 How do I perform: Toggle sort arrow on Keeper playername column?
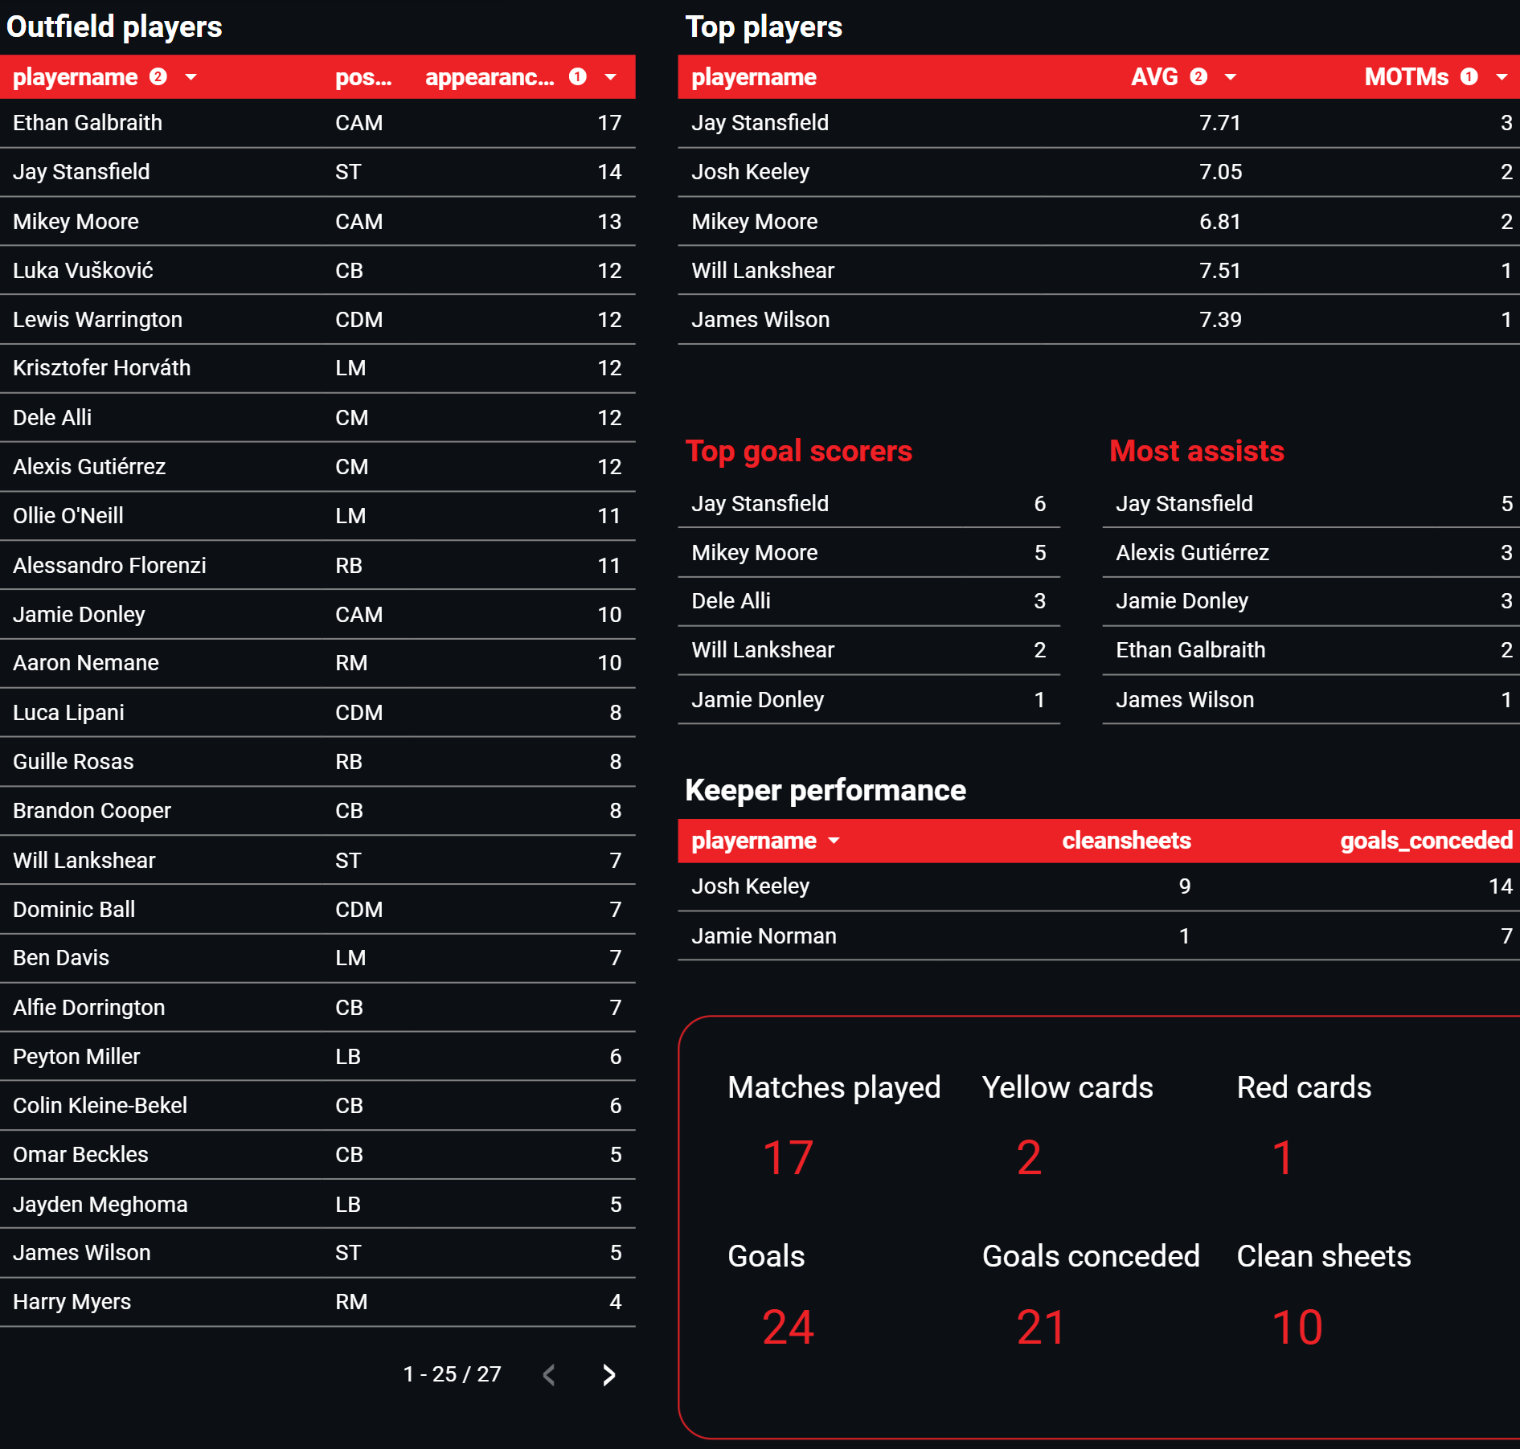point(834,841)
